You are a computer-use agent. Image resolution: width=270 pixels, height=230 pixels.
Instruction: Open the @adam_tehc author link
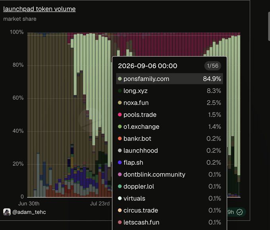29,212
